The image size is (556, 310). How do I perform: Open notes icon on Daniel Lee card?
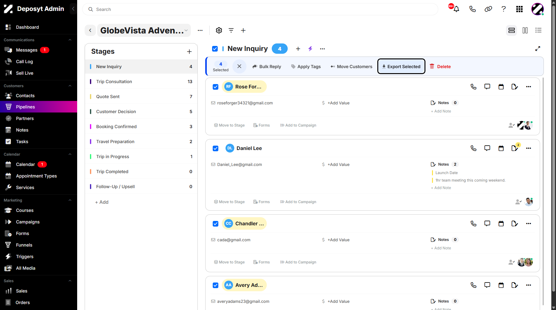pos(515,148)
